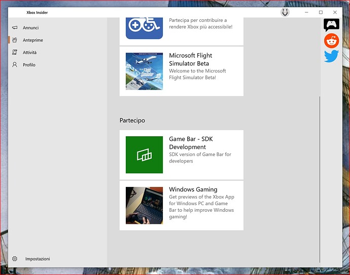Image resolution: width=350 pixels, height=275 pixels.
Task: Open Microsoft Flight Simulator Beta title
Action: tap(190, 59)
